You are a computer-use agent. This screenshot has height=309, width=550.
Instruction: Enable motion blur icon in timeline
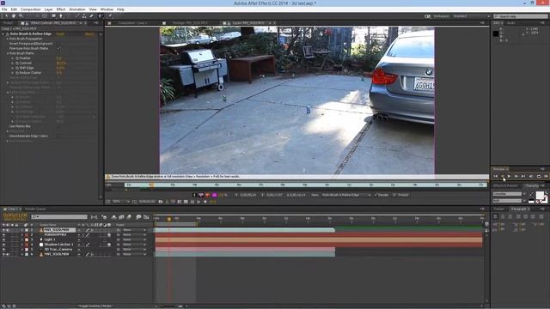tap(129, 217)
